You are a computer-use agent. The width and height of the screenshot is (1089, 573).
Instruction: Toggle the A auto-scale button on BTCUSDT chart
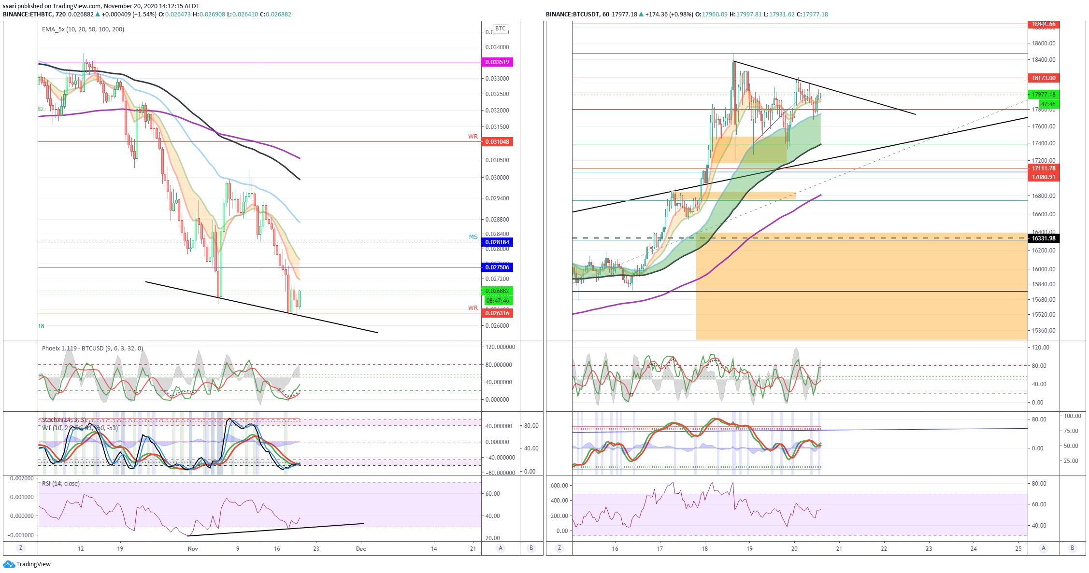click(x=1044, y=548)
